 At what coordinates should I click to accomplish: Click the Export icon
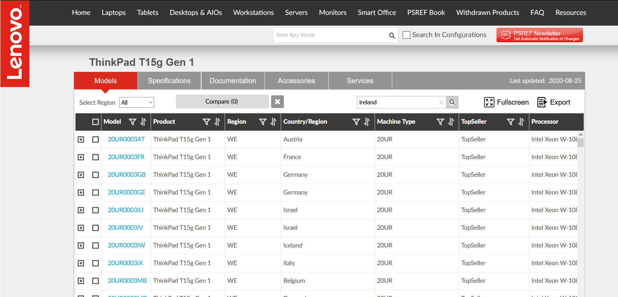542,102
